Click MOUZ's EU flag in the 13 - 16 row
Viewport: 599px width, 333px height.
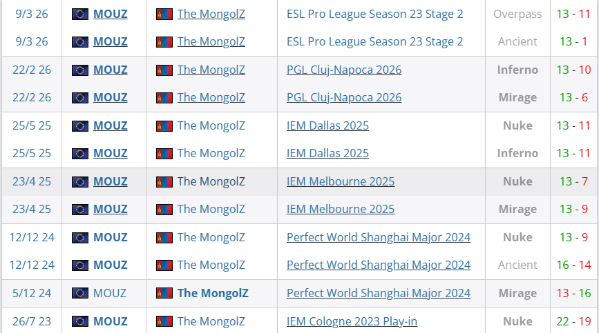point(80,293)
